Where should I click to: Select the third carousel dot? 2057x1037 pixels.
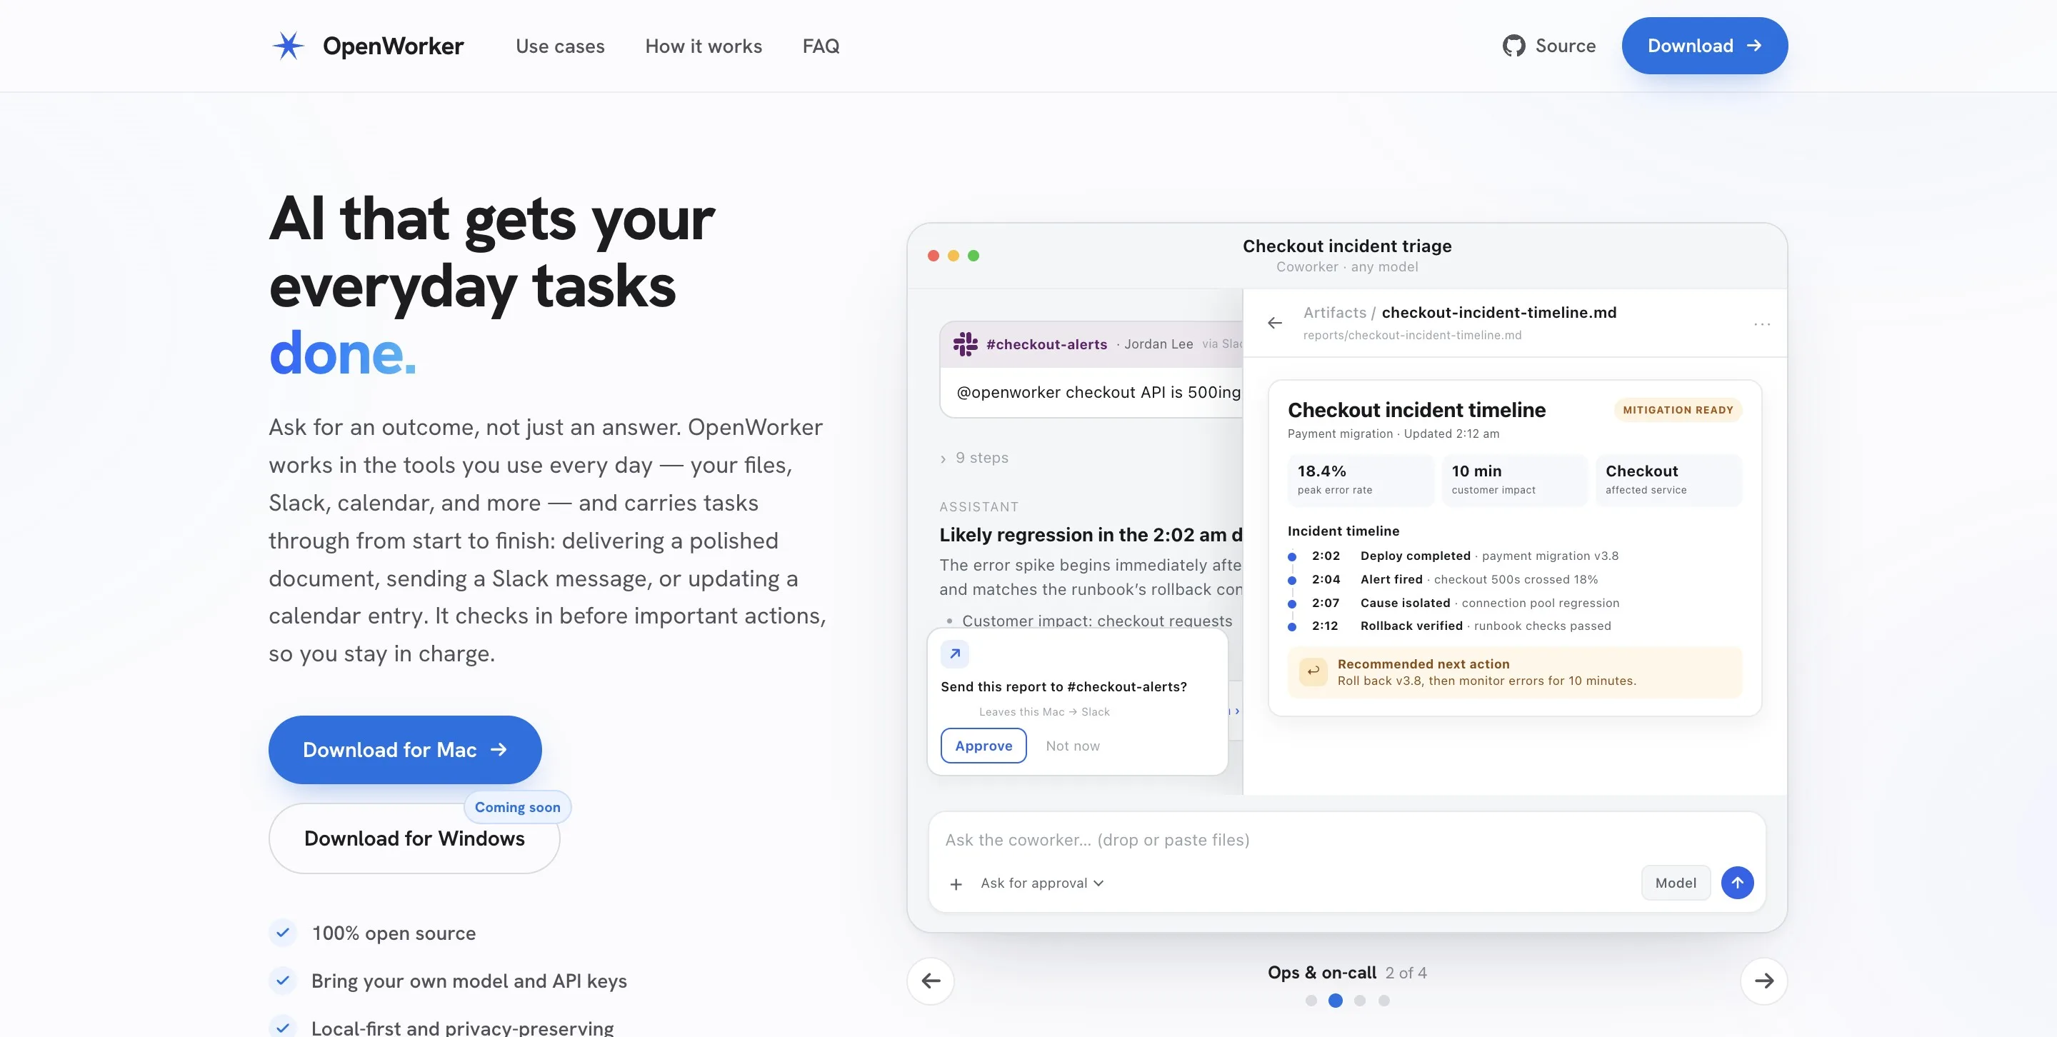1360,1001
